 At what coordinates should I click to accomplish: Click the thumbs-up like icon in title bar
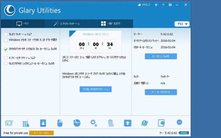[140, 5]
